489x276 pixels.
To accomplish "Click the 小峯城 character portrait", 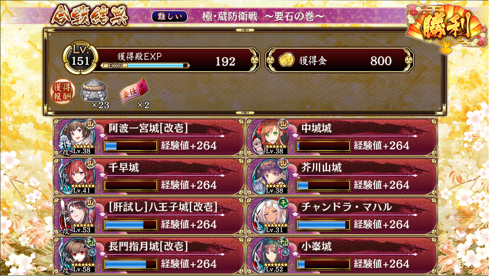I will 269,255.
